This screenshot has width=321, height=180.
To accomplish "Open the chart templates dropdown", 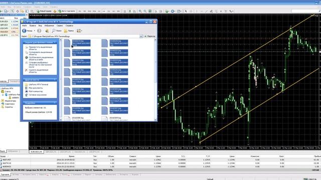I will coord(179,11).
